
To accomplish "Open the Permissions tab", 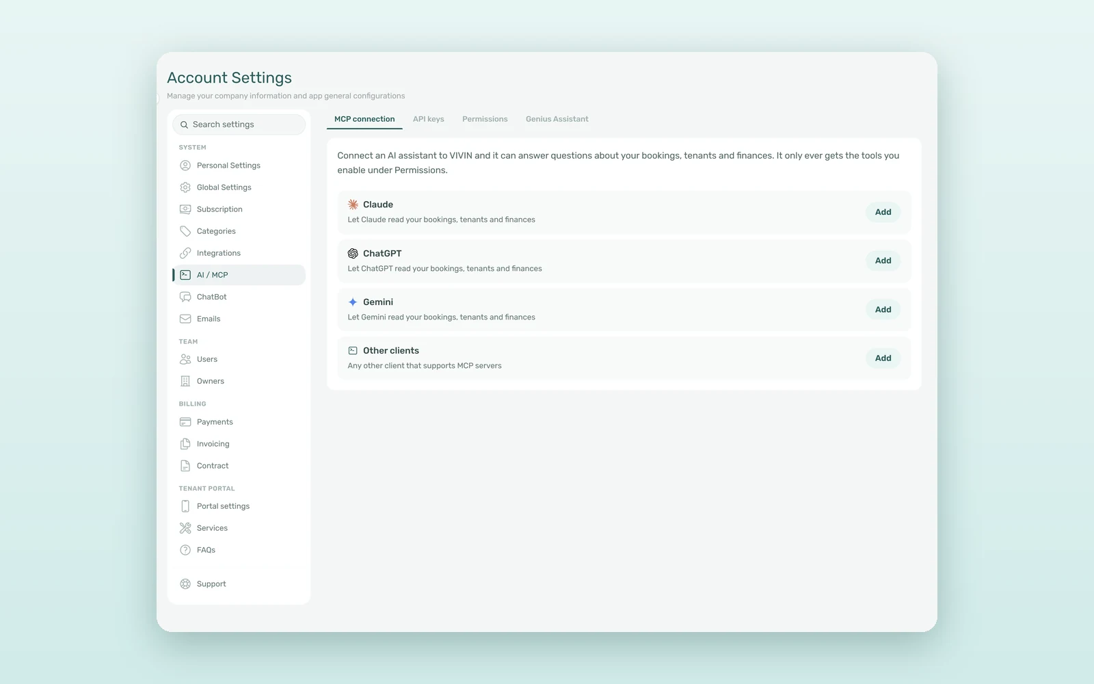I will (485, 119).
